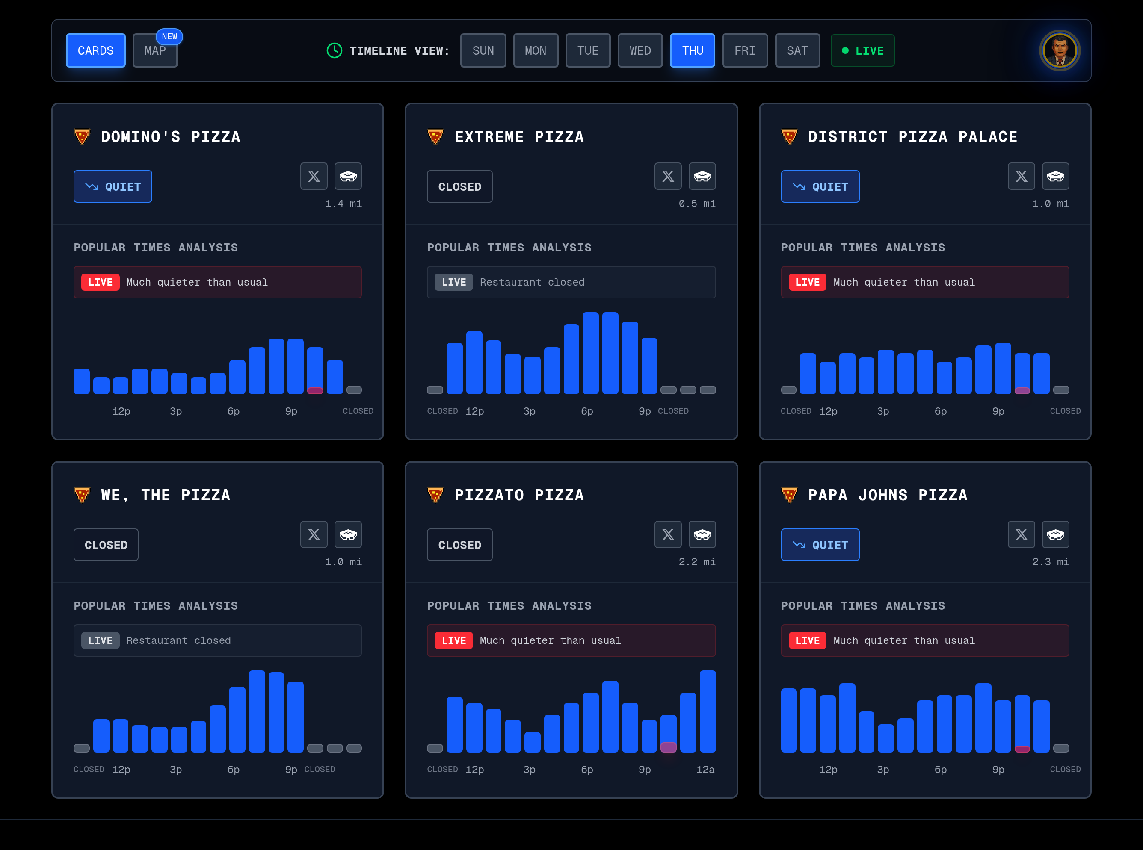
Task: Select FRI in timeline view
Action: pos(744,50)
